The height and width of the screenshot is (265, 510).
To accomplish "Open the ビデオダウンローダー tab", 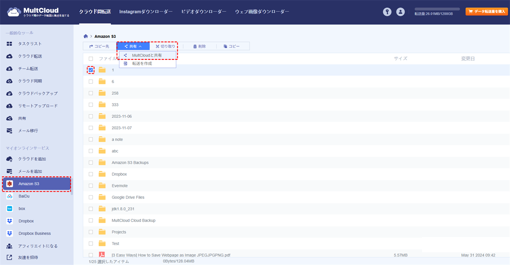I will click(x=204, y=12).
